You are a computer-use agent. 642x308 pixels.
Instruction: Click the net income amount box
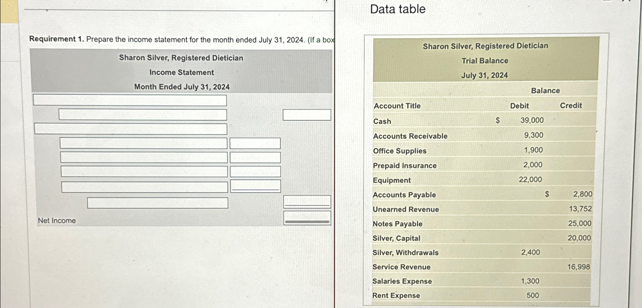pos(307,218)
